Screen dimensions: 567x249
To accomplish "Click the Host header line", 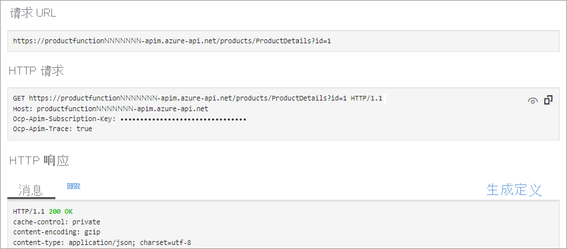I will point(111,109).
